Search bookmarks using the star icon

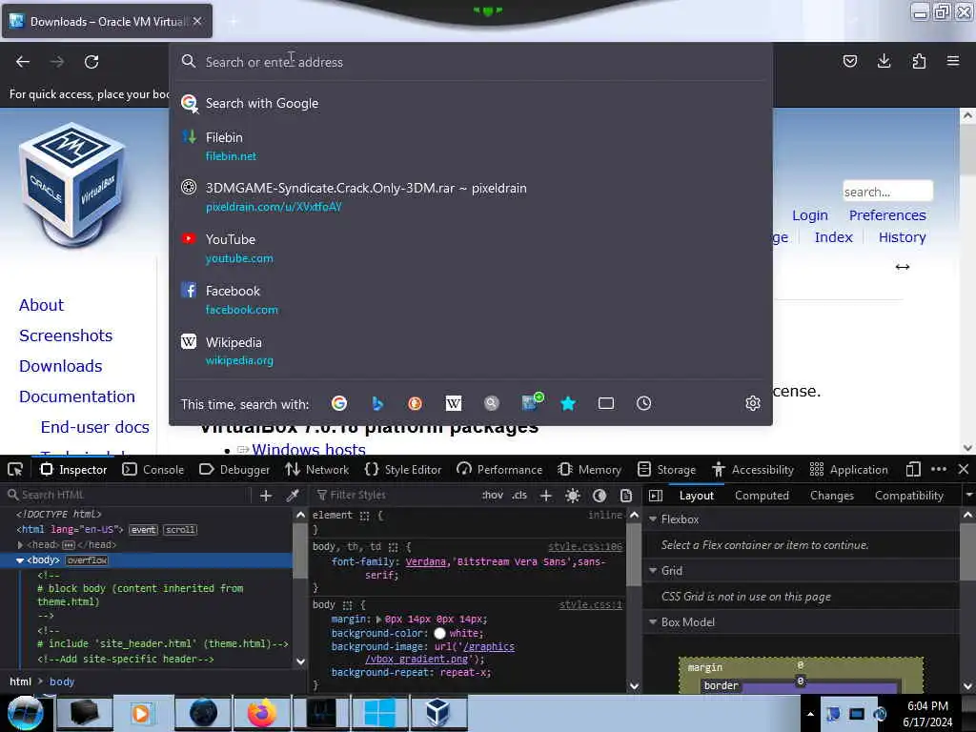coord(568,403)
